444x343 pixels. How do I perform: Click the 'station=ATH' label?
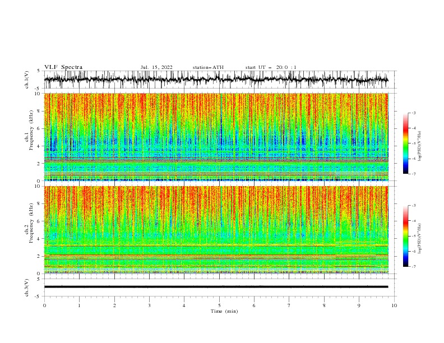click(x=208, y=67)
